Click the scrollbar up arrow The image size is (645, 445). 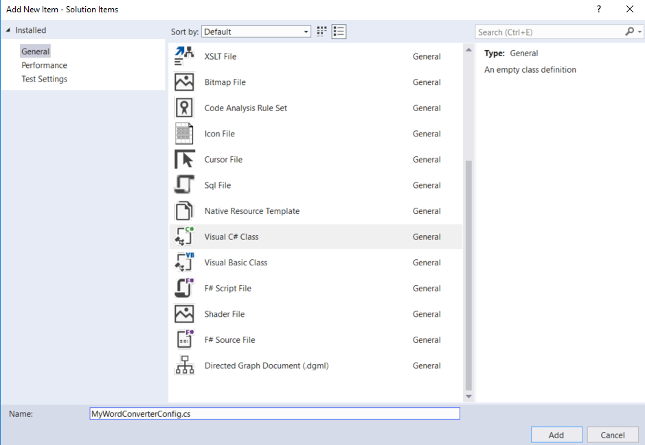468,50
